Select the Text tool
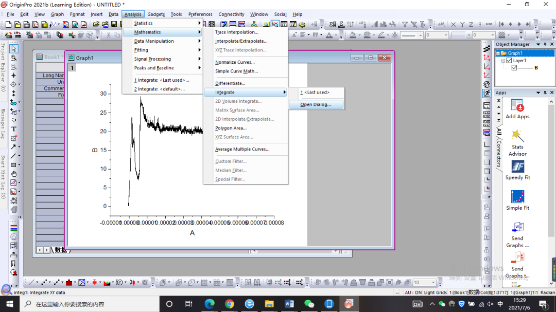This screenshot has height=312, width=556. coord(14,129)
